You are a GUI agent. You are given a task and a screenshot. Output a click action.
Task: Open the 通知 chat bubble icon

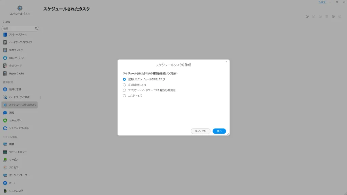pyautogui.click(x=5, y=113)
